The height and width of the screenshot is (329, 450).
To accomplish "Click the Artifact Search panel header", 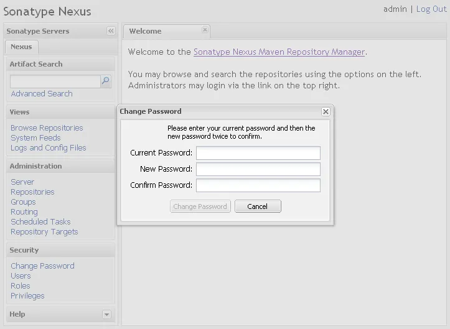I will (60, 64).
